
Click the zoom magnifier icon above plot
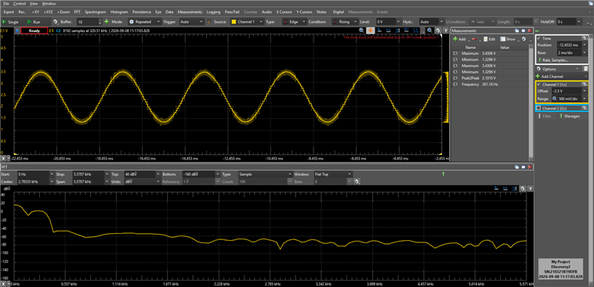point(362,30)
